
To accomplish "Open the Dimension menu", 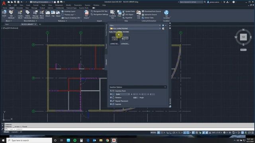I will pyautogui.click(x=59, y=5).
